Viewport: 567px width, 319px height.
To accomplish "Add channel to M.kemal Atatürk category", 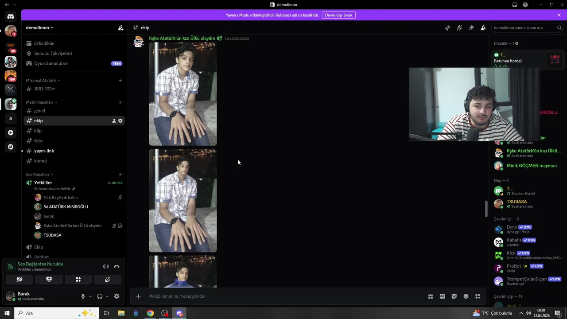I will 120,80.
